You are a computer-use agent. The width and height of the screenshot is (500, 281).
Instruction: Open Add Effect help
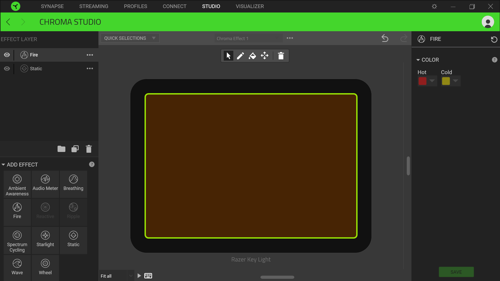point(92,164)
